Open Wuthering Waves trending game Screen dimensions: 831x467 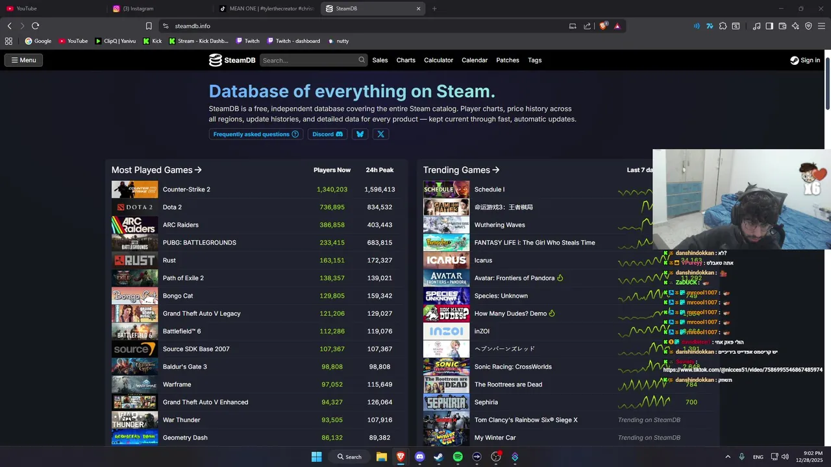click(x=500, y=225)
